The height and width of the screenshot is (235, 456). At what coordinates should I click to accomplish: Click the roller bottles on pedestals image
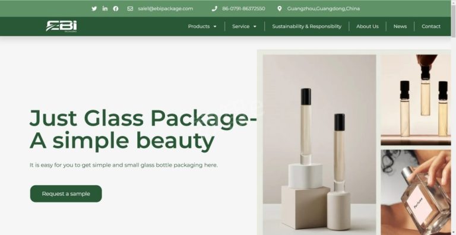(x=319, y=145)
